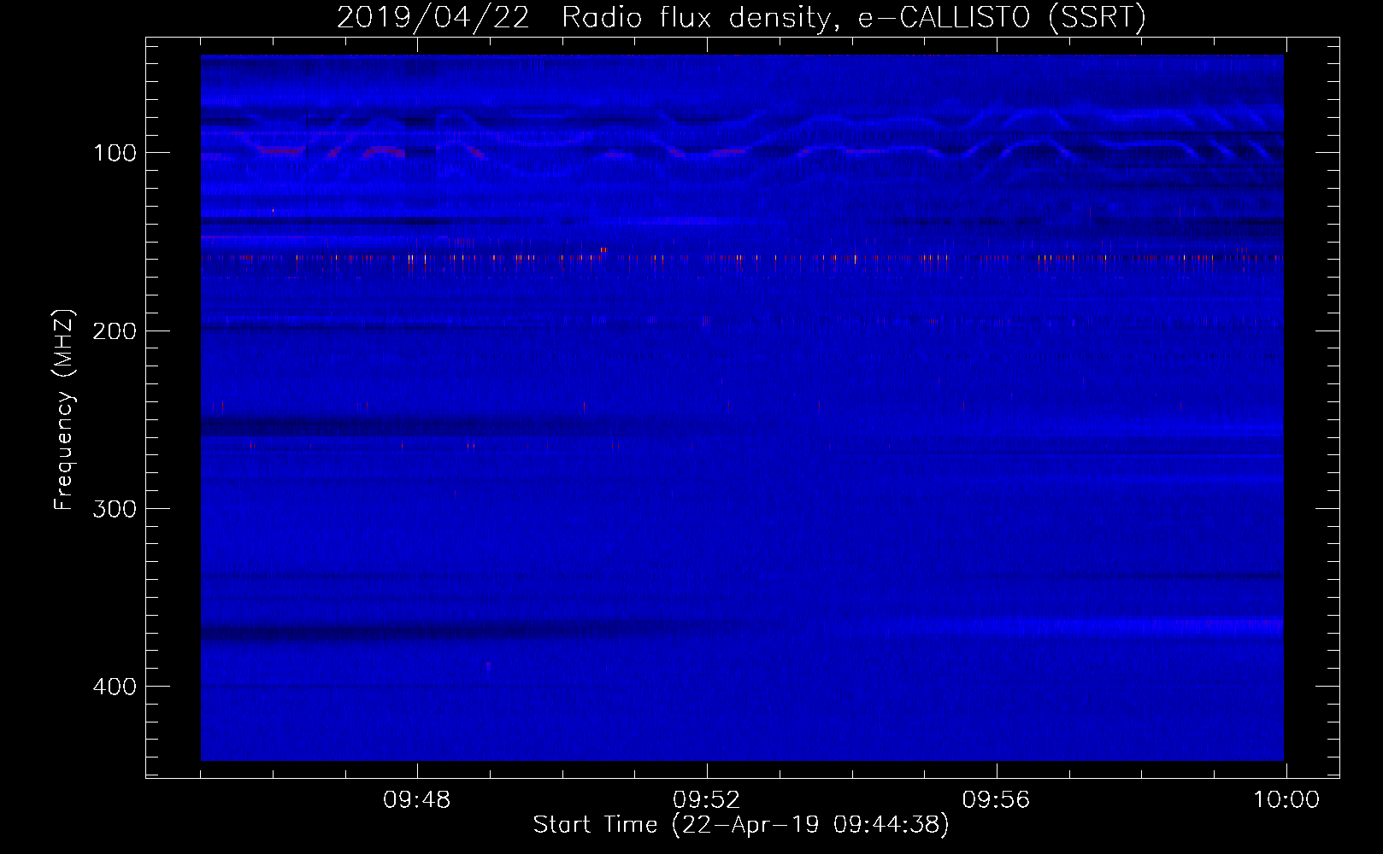Click the 'Frequency (MHZ)' axis title
Viewport: 1383px width, 854px height.
click(x=64, y=409)
